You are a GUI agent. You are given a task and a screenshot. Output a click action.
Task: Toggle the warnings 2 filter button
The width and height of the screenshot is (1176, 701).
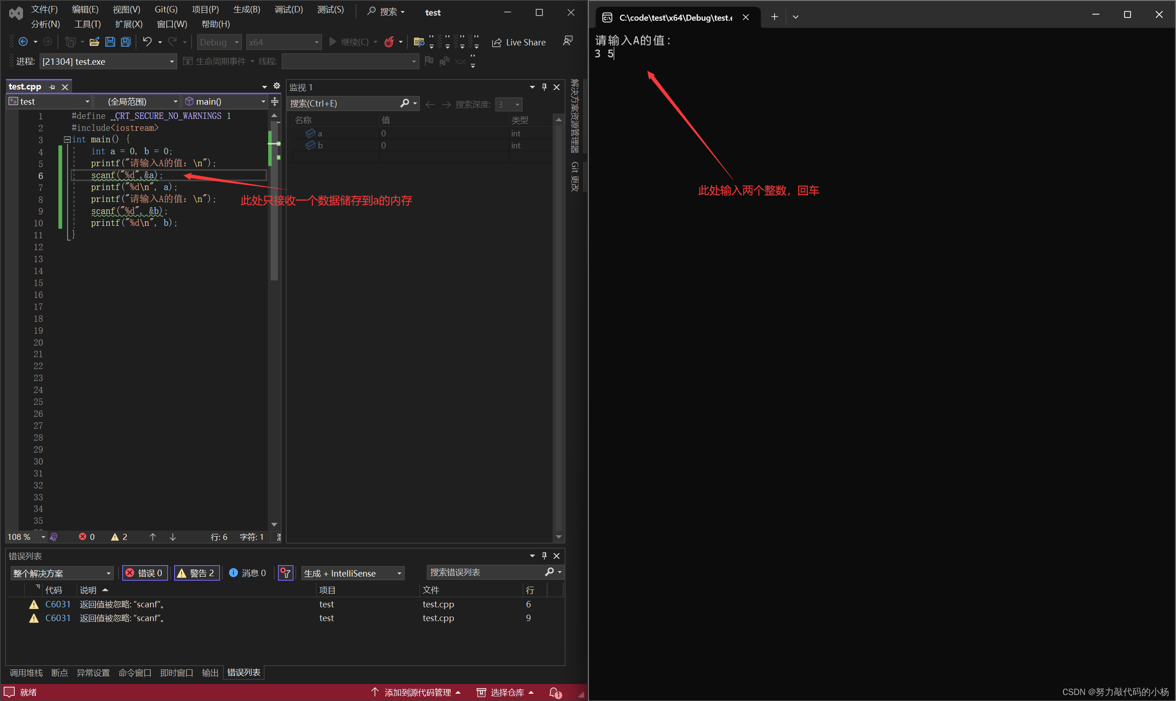click(x=197, y=573)
